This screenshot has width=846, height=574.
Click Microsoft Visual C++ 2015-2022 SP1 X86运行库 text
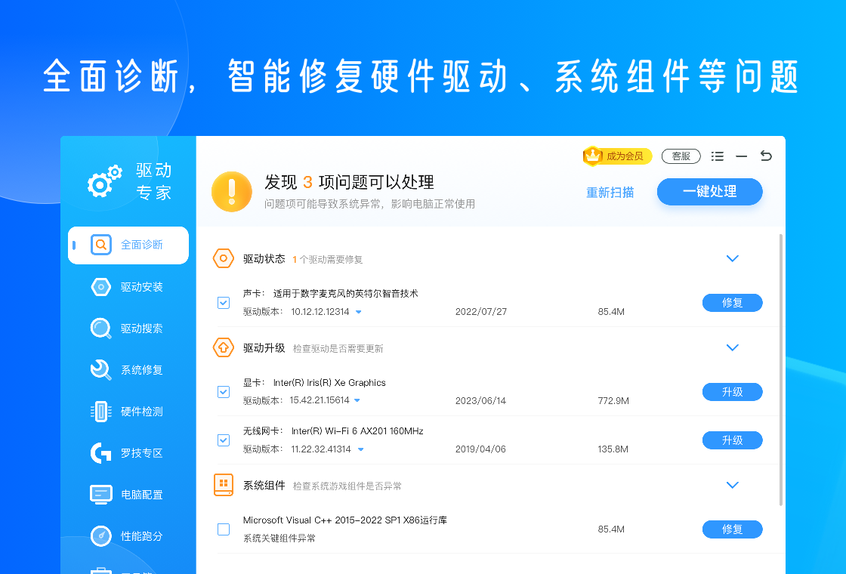coord(344,520)
